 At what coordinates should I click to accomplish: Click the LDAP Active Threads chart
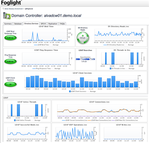pyautogui.click(x=27, y=110)
